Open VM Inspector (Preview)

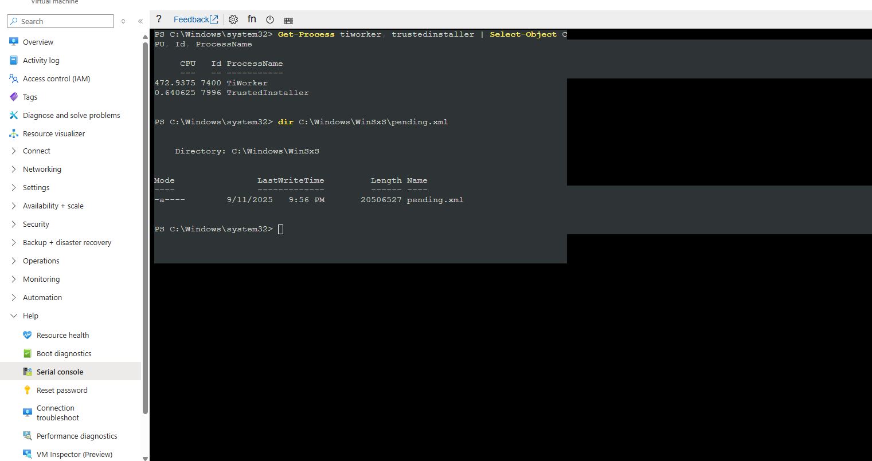[75, 454]
